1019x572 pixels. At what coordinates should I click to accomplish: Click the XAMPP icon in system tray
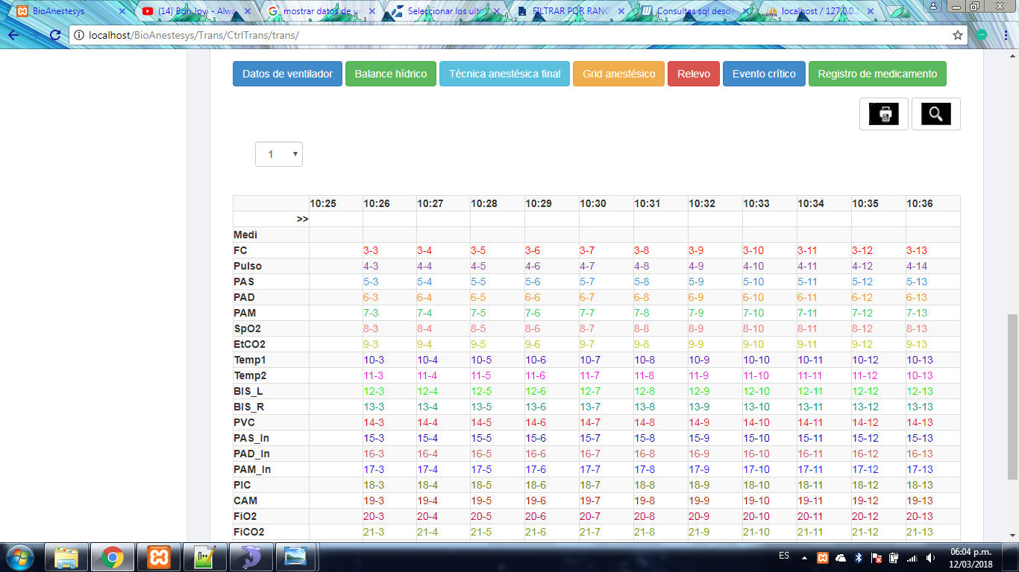pos(823,557)
